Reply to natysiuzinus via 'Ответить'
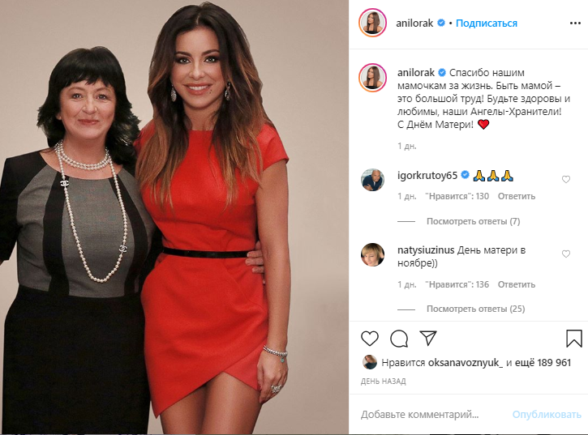The height and width of the screenshot is (435, 588). click(x=517, y=284)
